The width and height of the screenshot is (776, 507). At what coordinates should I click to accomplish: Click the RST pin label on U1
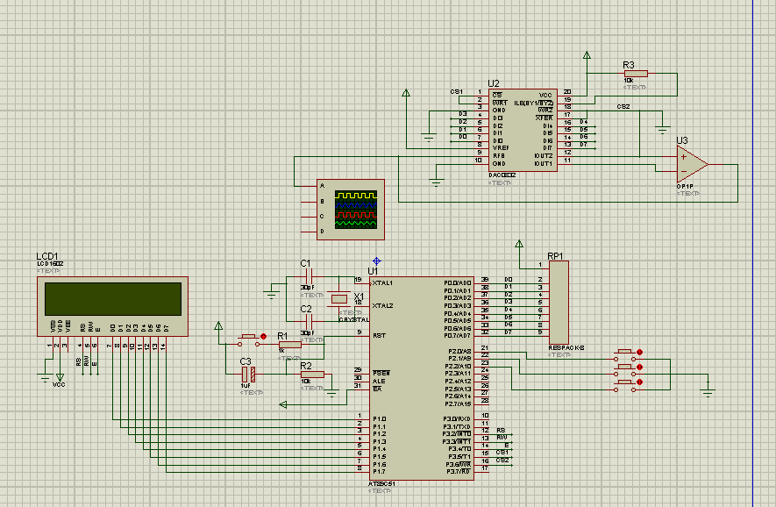(x=379, y=336)
